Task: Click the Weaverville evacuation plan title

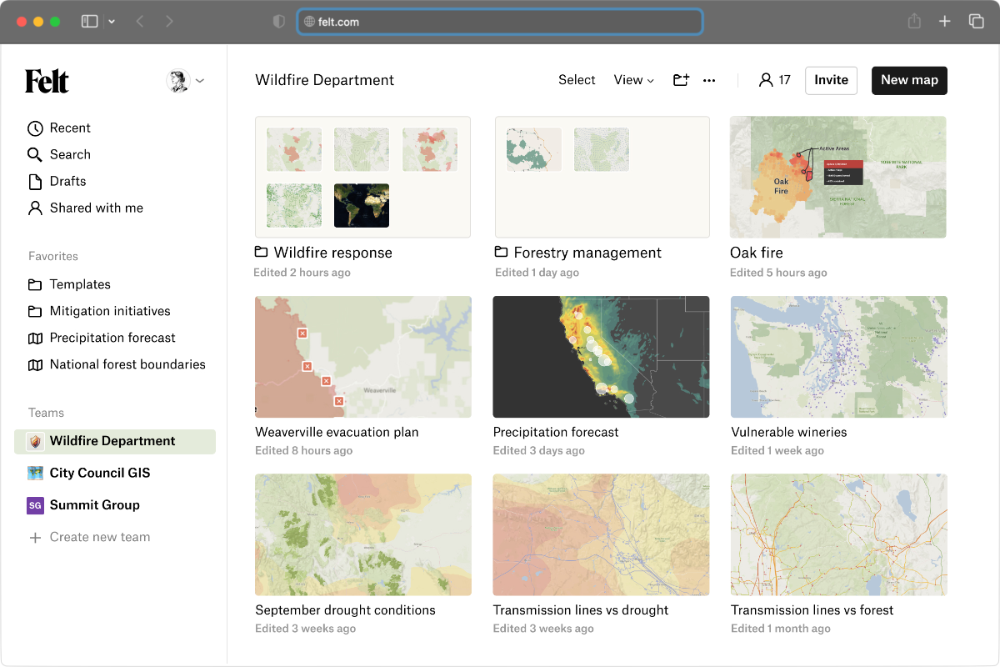Action: click(337, 432)
